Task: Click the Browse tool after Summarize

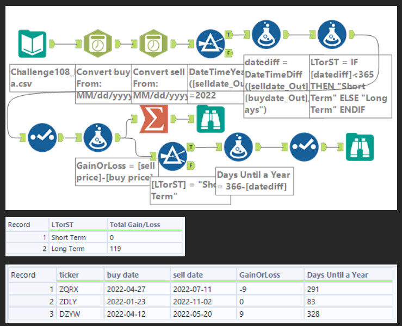Action: point(211,119)
